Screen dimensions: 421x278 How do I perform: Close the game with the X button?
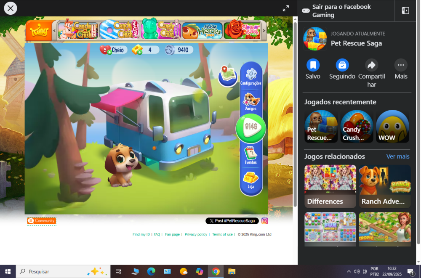[11, 8]
